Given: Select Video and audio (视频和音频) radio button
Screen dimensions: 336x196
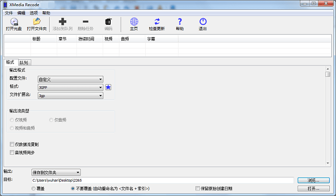Looking at the screenshot, I should [x=12, y=128].
